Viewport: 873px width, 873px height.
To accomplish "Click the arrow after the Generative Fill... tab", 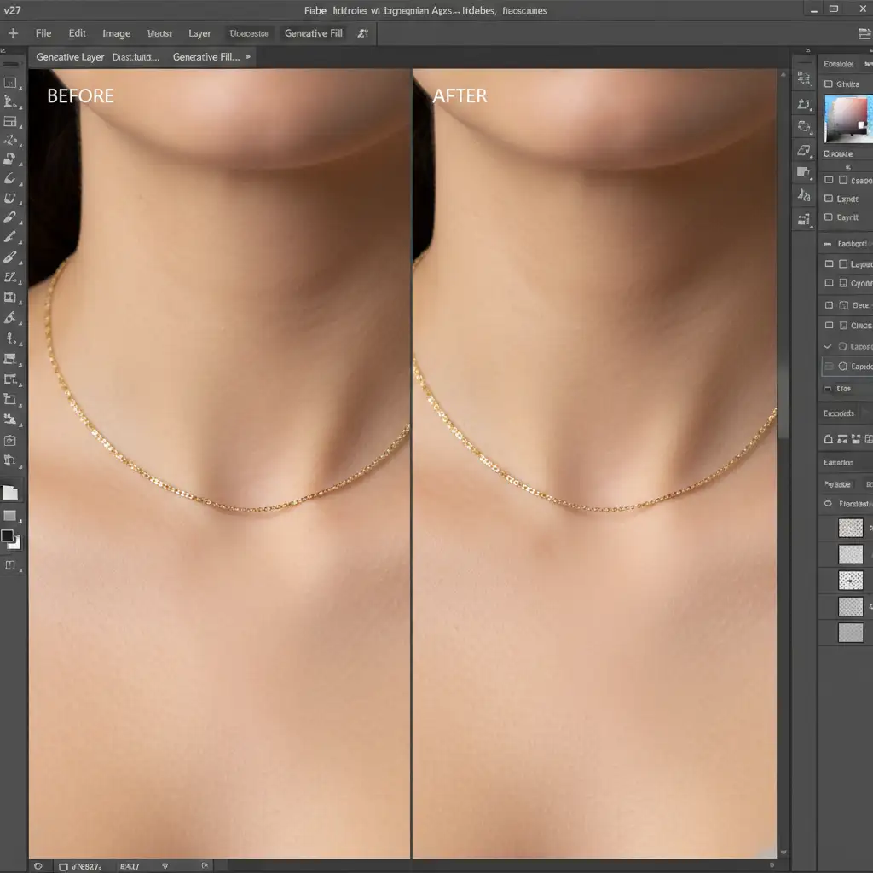I will coord(248,57).
